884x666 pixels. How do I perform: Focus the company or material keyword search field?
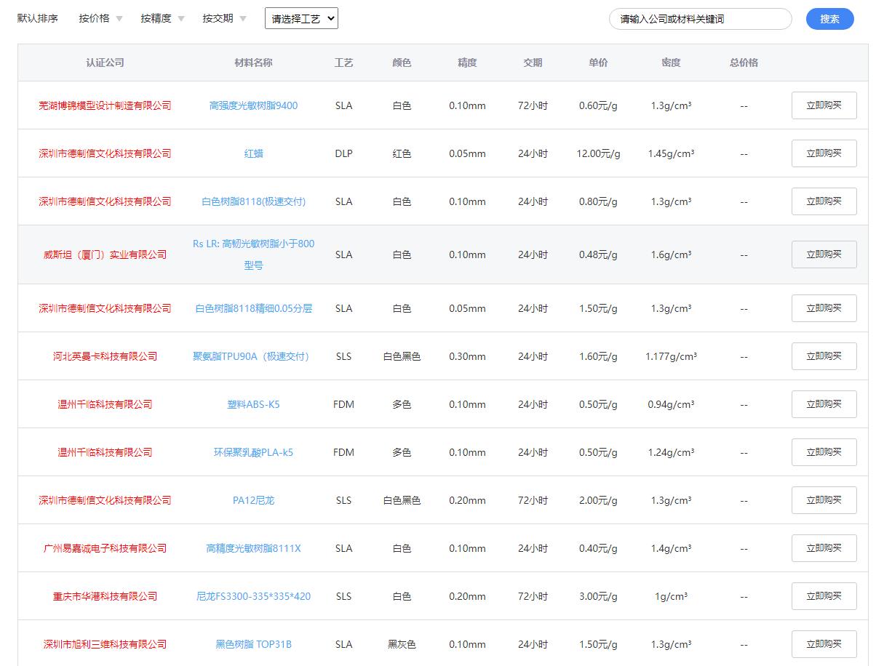pos(699,19)
